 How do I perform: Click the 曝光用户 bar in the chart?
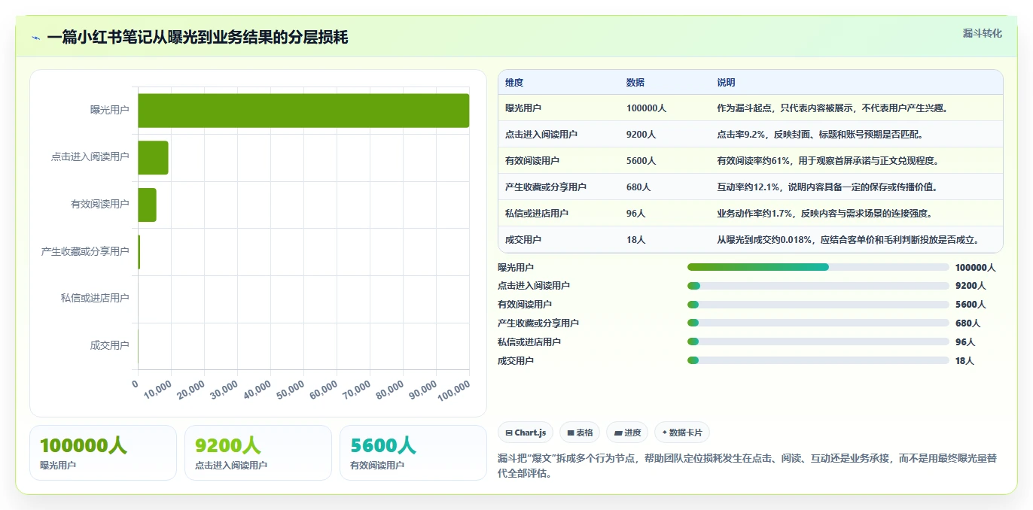point(303,111)
